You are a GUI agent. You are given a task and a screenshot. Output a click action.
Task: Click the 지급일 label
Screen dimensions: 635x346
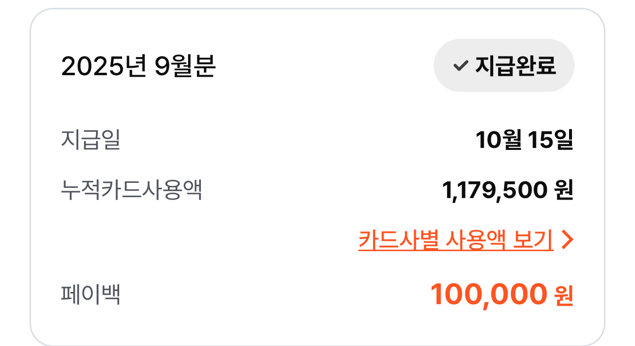click(91, 140)
